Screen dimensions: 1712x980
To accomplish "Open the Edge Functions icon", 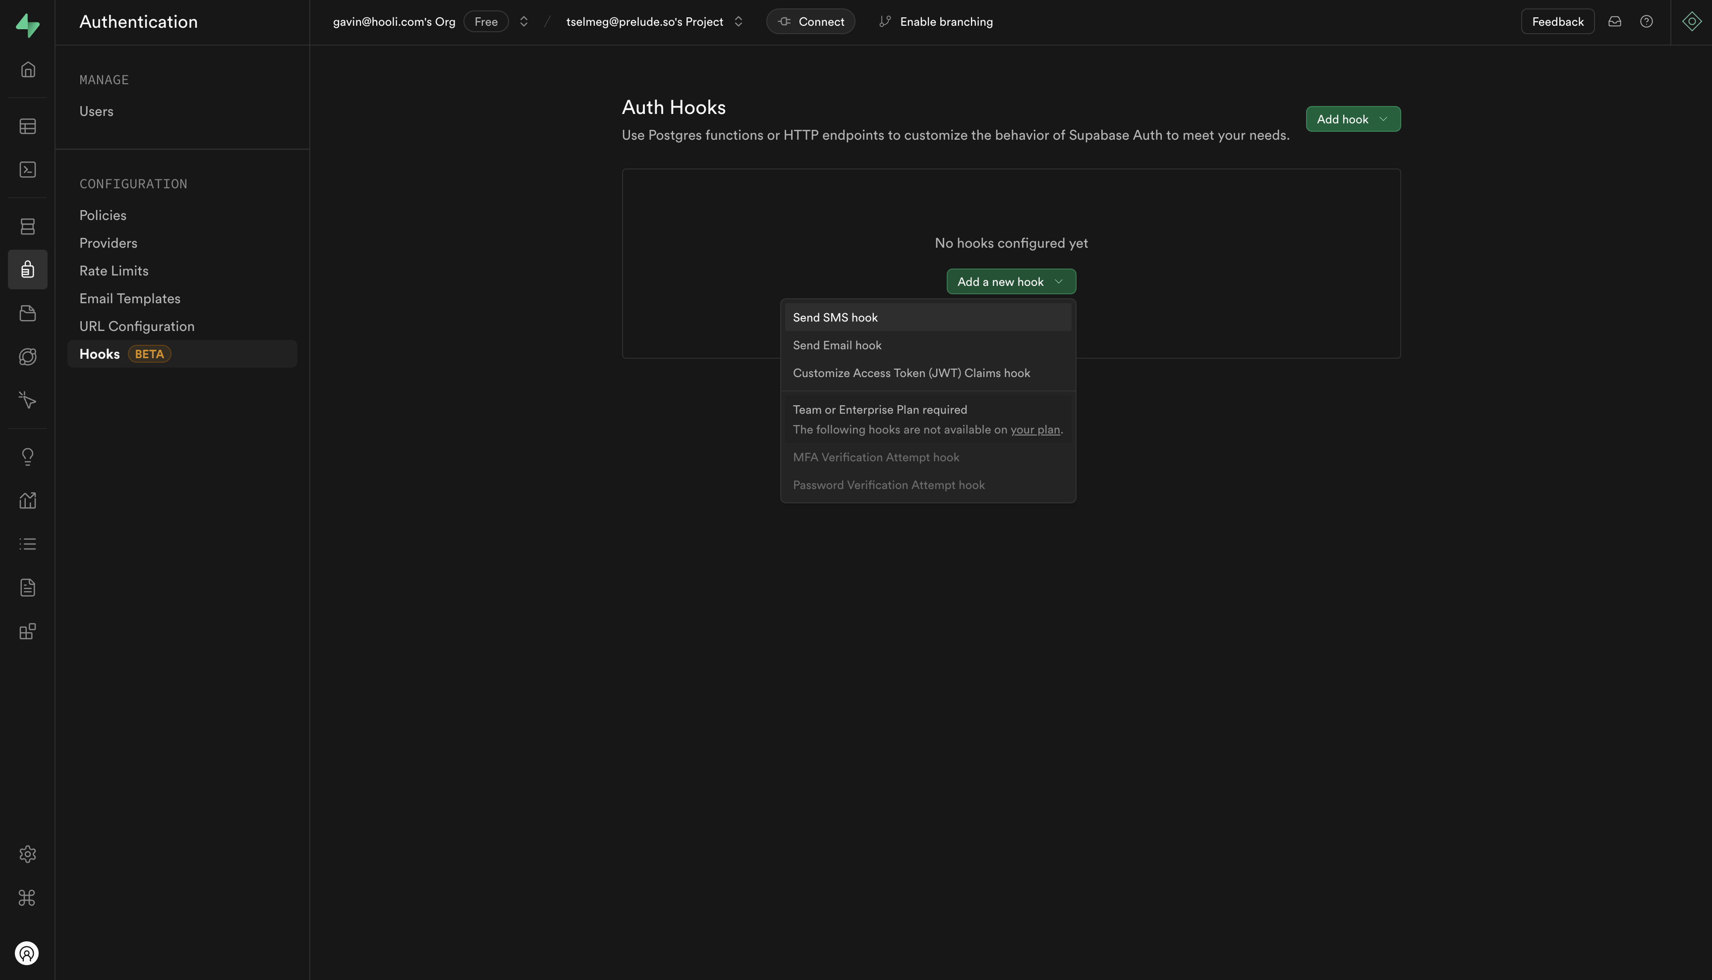I will click(x=28, y=357).
